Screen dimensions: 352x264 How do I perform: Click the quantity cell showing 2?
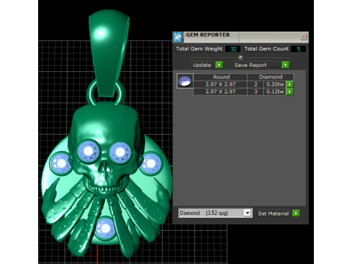256,84
